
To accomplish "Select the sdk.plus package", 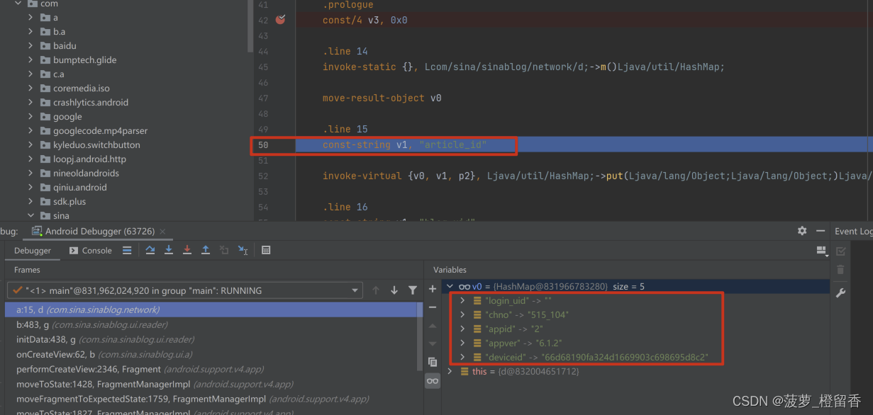I will coord(69,201).
